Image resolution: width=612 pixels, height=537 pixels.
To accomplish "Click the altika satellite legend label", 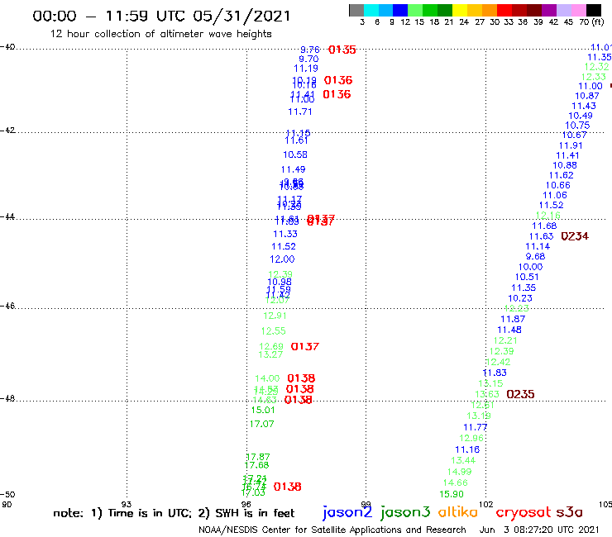I will (x=458, y=511).
